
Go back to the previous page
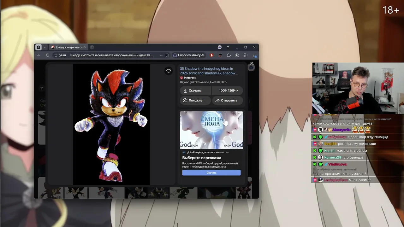coord(39,55)
